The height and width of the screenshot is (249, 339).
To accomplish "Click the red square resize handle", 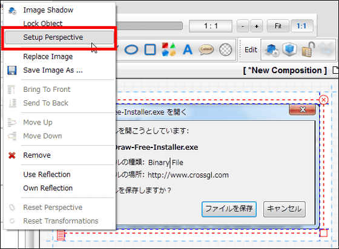I will point(323,233).
